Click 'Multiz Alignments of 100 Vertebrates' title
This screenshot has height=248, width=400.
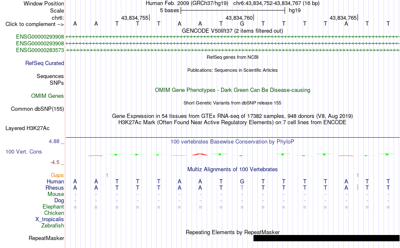pyautogui.click(x=232, y=170)
